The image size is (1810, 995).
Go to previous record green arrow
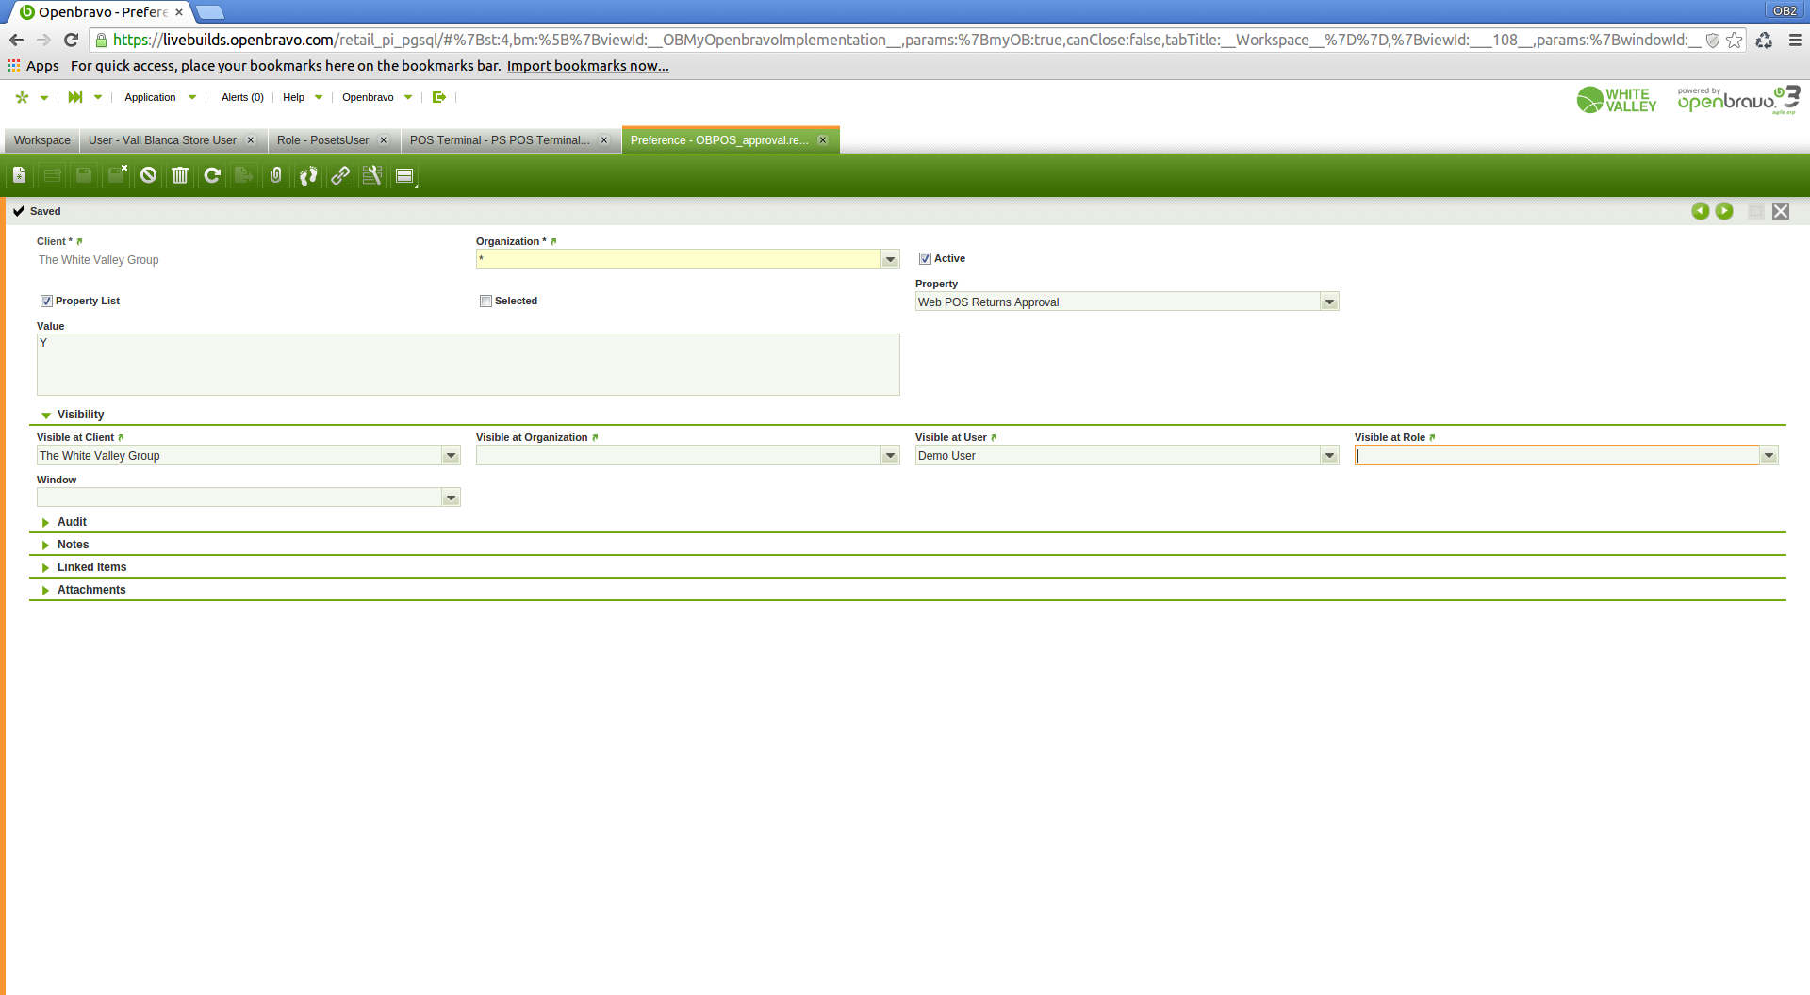point(1700,211)
